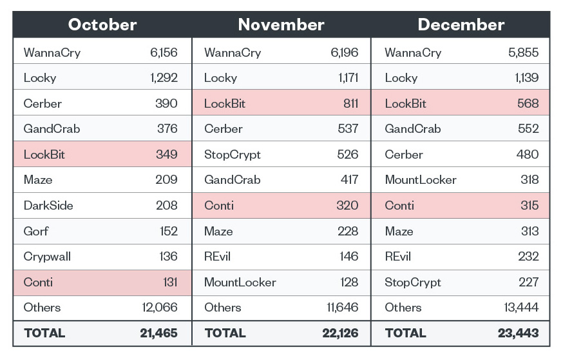Click the November column header
563x358 pixels.
coord(281,25)
